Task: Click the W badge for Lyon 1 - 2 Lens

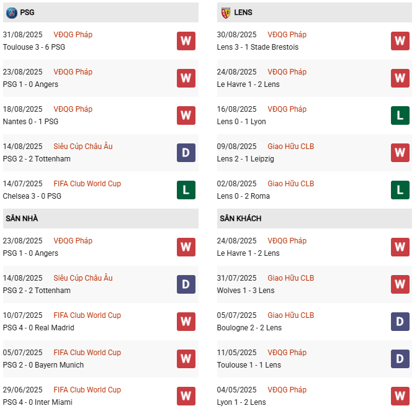Action: click(400, 396)
